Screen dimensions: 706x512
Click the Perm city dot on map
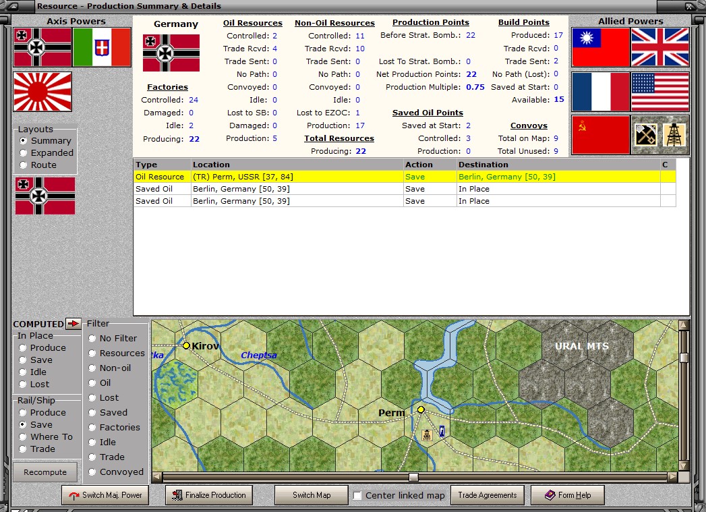[421, 409]
